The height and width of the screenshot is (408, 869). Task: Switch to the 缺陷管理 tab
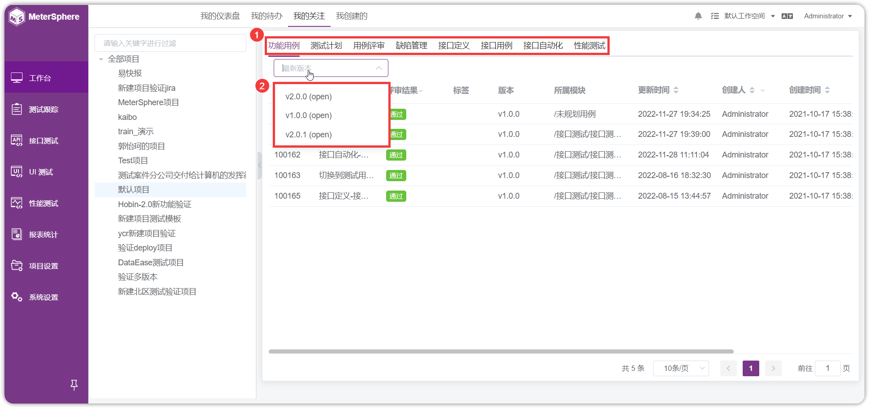411,45
